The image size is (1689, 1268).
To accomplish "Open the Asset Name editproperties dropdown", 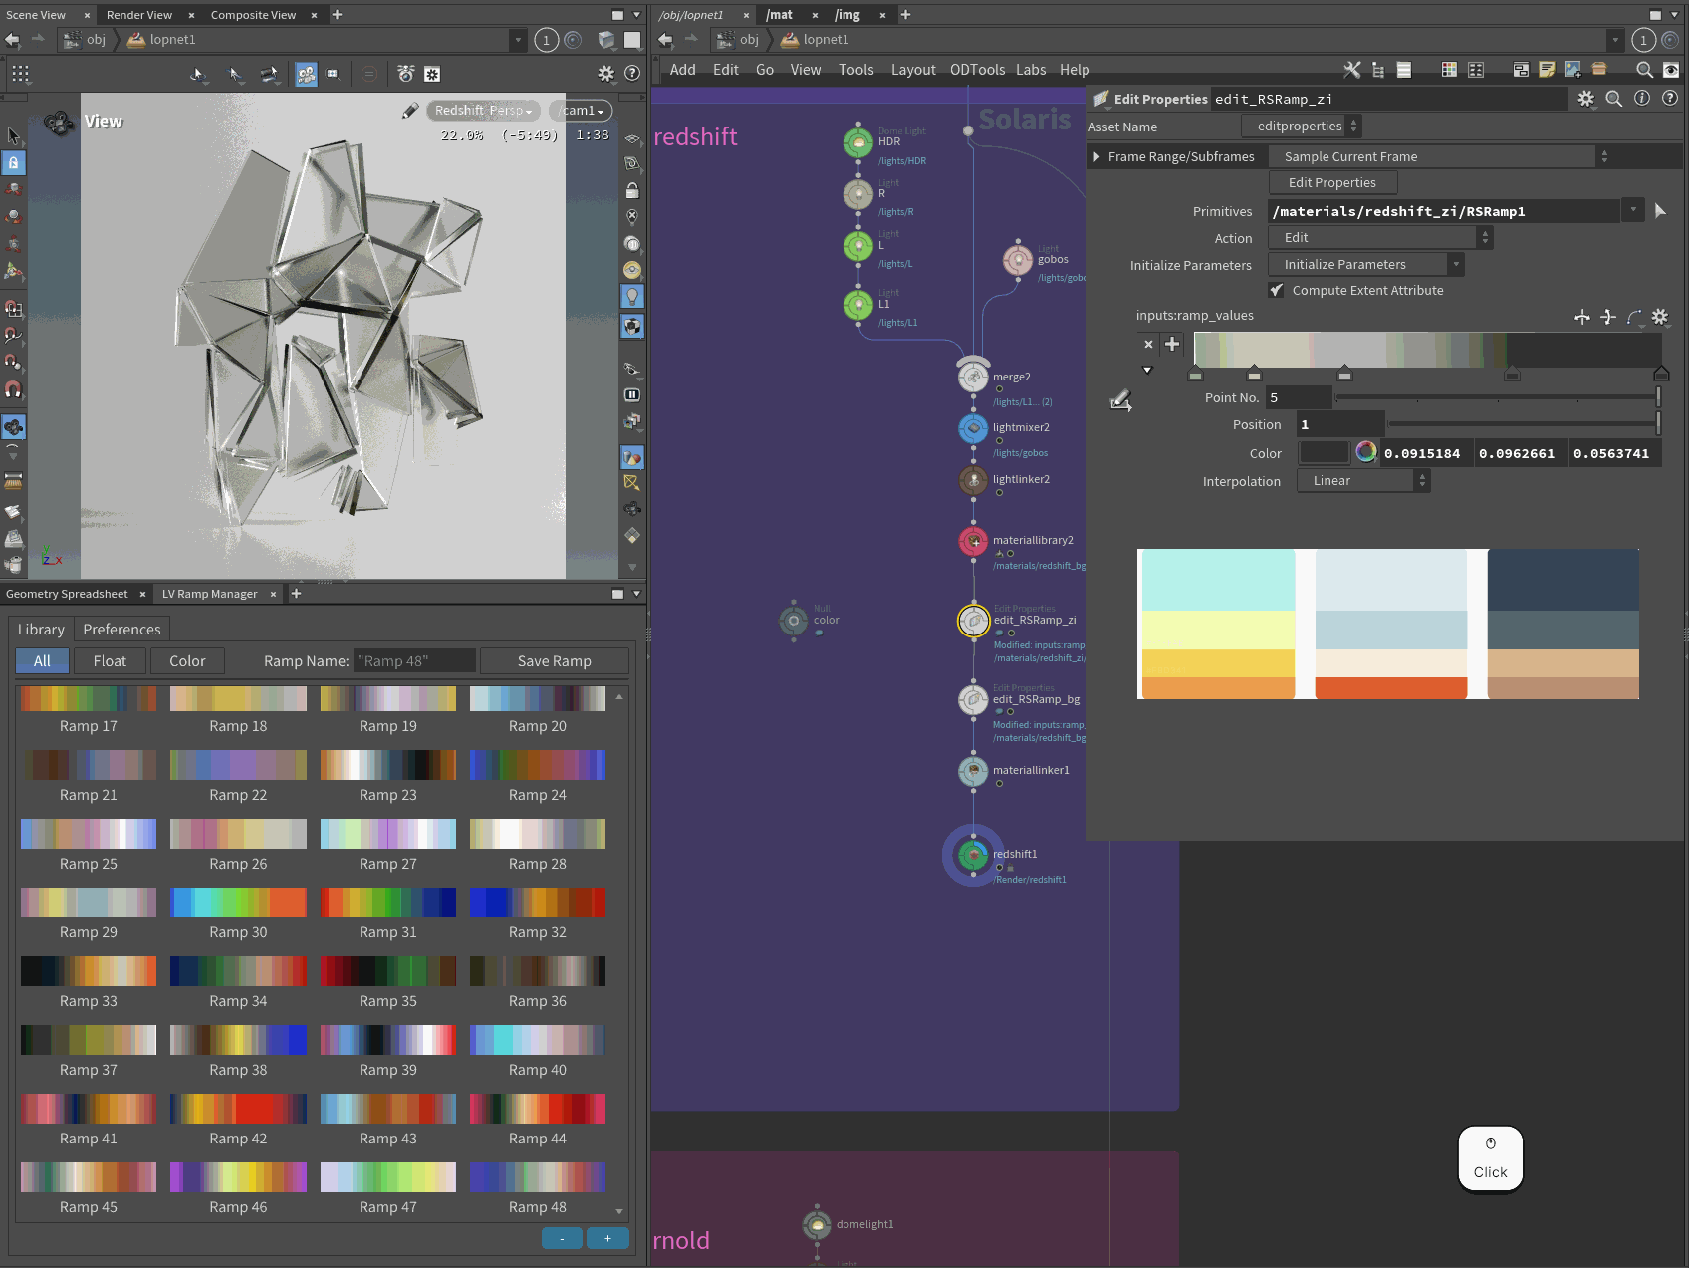I will click(1302, 126).
